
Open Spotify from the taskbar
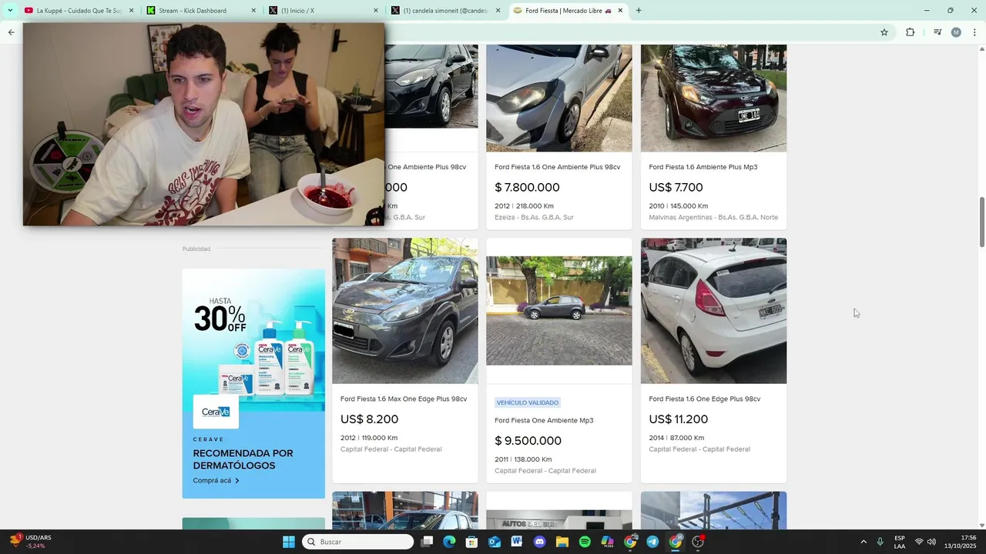[585, 542]
